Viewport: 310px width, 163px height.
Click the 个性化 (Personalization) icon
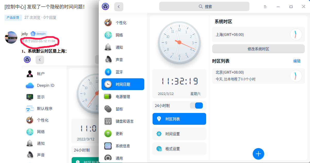[x=107, y=22]
